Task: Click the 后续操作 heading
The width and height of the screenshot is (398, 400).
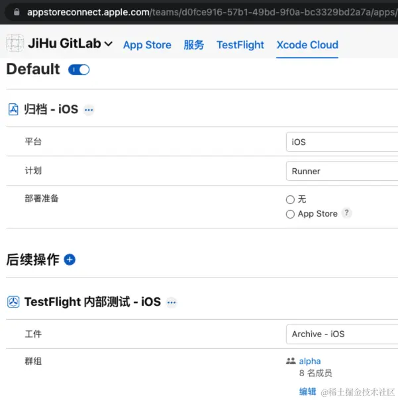Action: coord(33,260)
